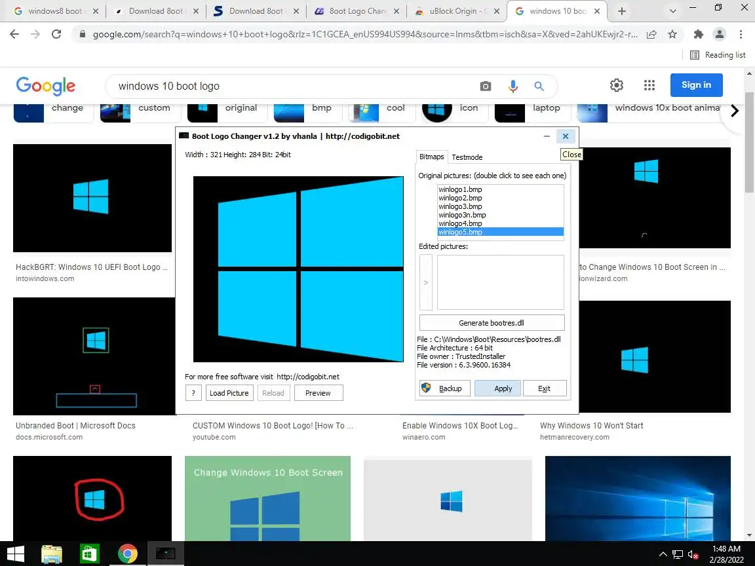This screenshot has width=755, height=566.
Task: Open the Windows Start button
Action: [16, 554]
